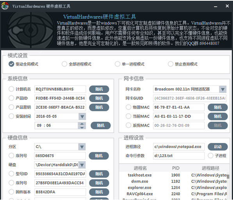Screen dimensions: 233x200
Task: Increase install time with up arrow
Action: [82, 124]
